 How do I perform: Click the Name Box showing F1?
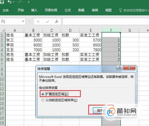(x=11, y=21)
